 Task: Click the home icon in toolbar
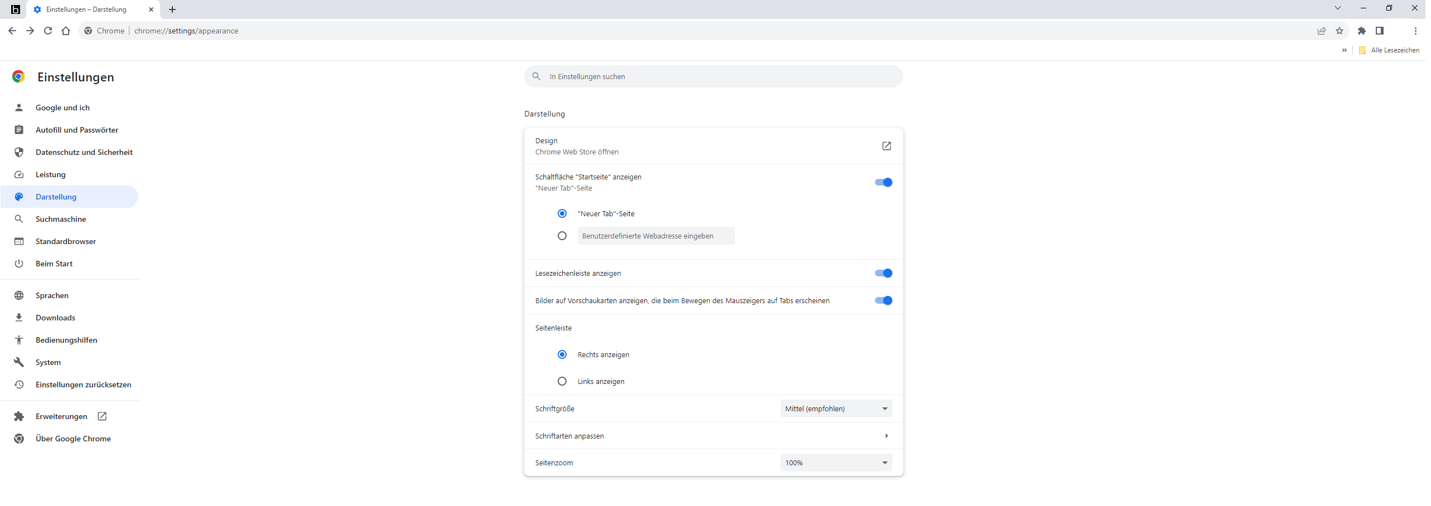click(x=66, y=31)
